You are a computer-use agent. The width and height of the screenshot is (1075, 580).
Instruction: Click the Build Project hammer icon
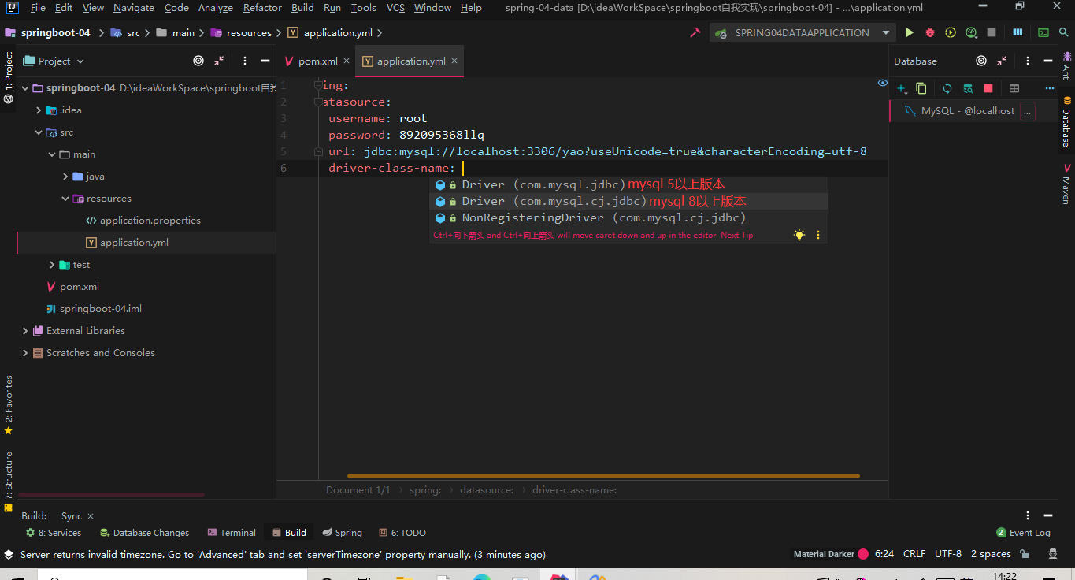point(695,32)
